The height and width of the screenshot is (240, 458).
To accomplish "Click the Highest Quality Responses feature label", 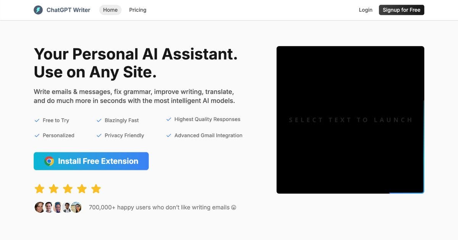I will [207, 119].
